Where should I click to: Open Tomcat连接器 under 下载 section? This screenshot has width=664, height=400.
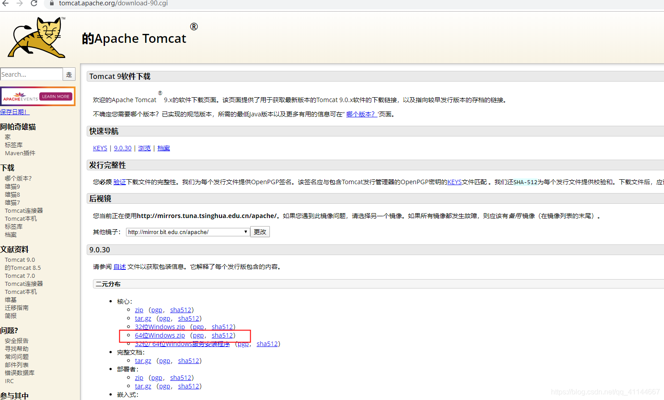coord(24,210)
